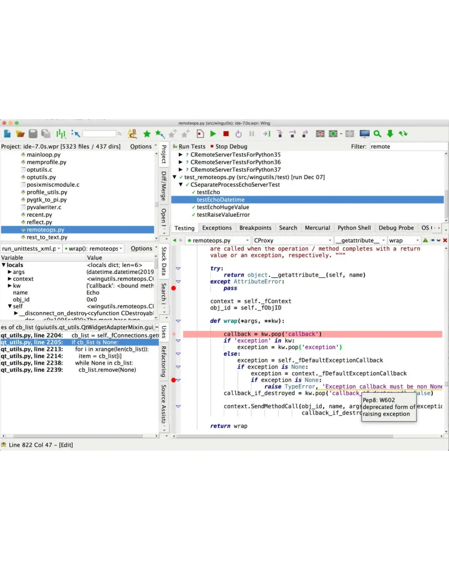Click the green back-history arrow above the editor
The image size is (449, 570).
click(175, 240)
